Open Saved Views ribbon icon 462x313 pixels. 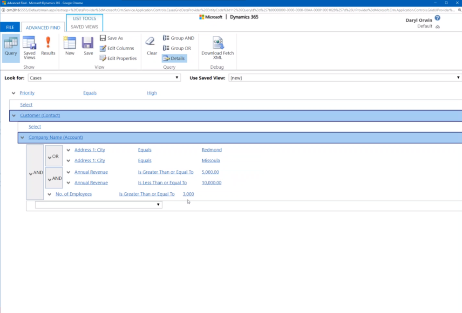click(x=29, y=48)
